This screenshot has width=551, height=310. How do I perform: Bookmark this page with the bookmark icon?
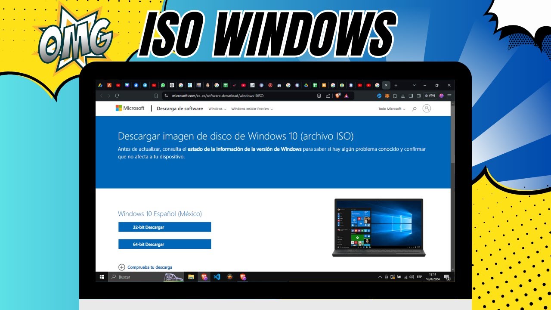(x=156, y=96)
